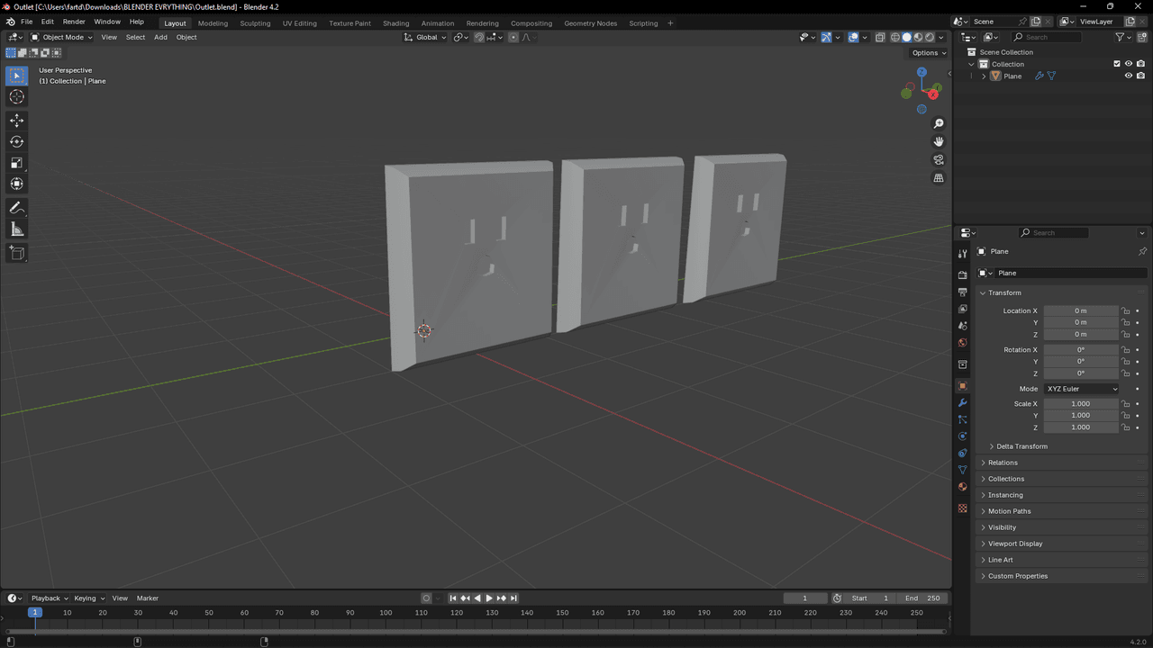Viewport: 1153px width, 648px height.
Task: Select the Rotate tool
Action: coord(16,141)
